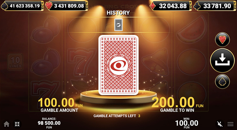Viewport: 237px width, 130px height.
Task: Open the spade jackpot counter 41 623 358.19
Action: (x=22, y=6)
